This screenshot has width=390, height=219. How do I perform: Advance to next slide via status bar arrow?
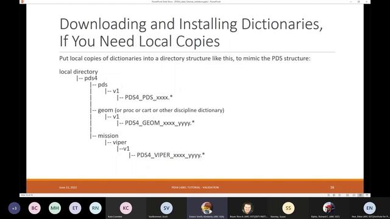click(339, 195)
